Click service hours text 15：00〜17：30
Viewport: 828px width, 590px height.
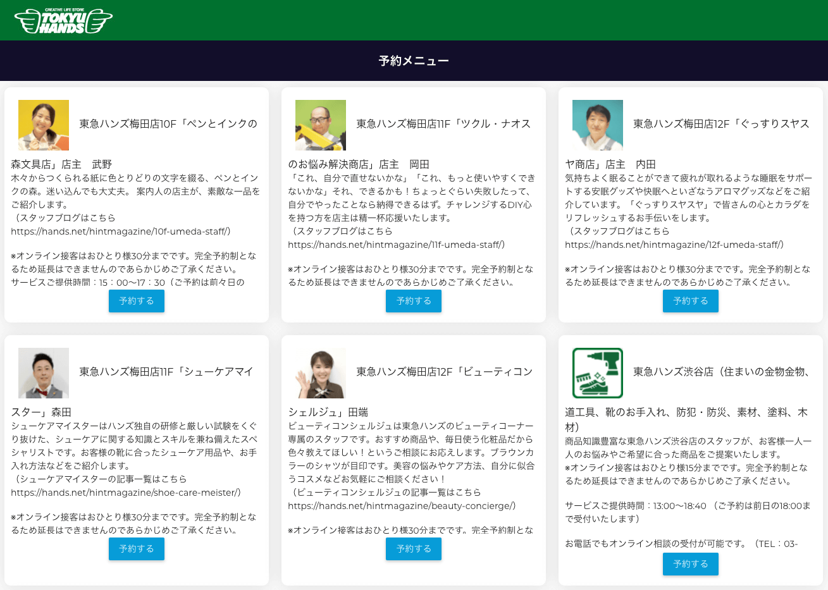132,282
